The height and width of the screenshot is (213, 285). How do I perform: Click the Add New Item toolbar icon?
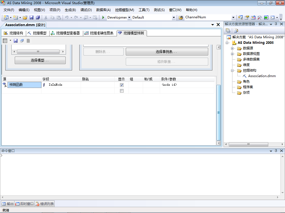(16, 17)
